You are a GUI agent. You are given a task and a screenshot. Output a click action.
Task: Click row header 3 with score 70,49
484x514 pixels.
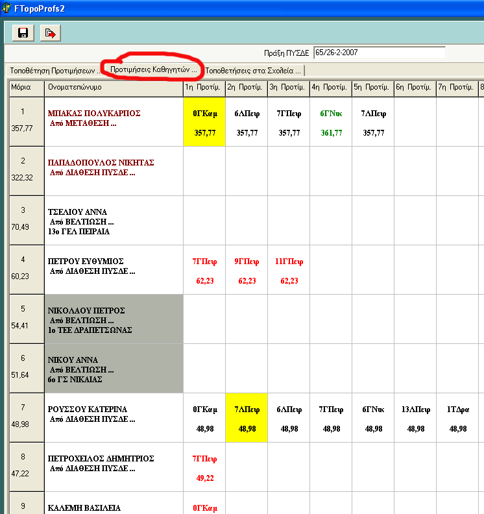coord(26,220)
